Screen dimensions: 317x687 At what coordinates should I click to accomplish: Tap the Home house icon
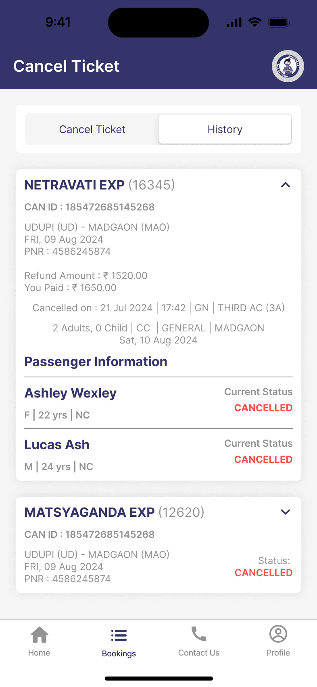pos(40,635)
